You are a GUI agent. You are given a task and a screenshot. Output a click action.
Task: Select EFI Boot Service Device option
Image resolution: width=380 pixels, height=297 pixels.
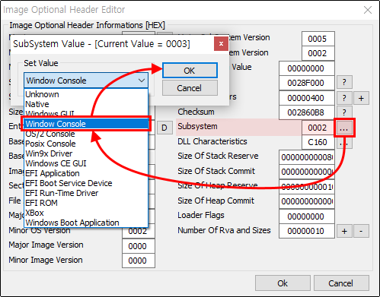tap(86, 183)
